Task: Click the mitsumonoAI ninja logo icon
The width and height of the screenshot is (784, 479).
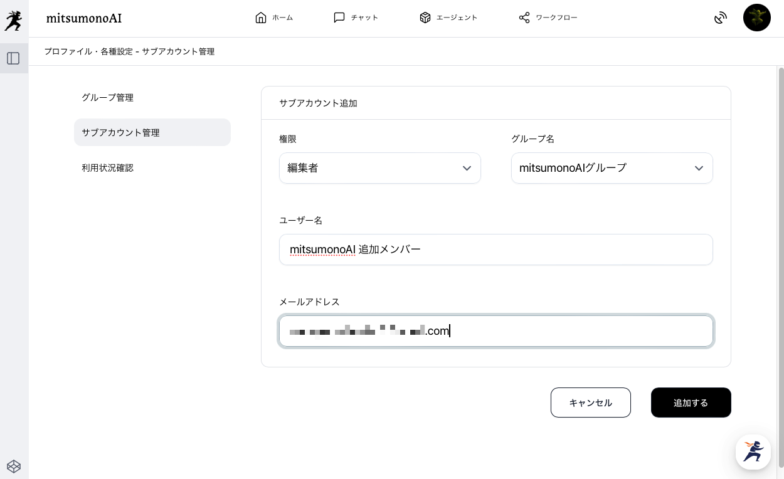Action: coord(13,21)
